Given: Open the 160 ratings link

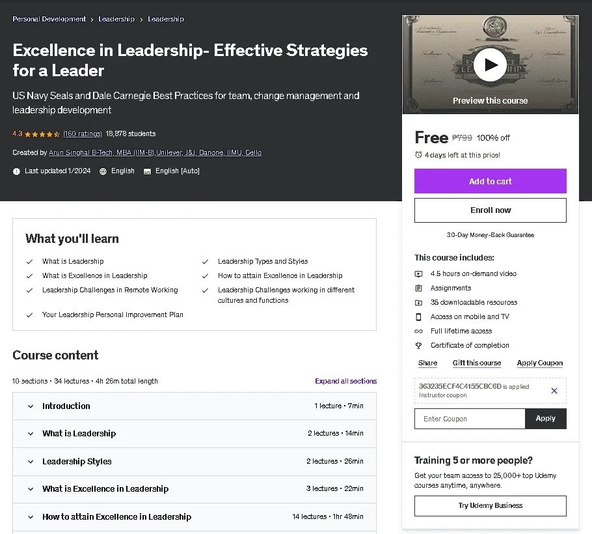Looking at the screenshot, I should [x=83, y=133].
